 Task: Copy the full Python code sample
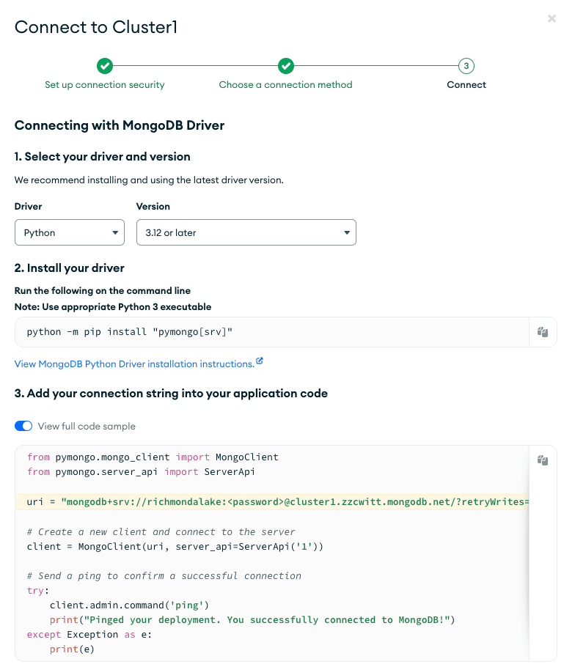[x=543, y=460]
